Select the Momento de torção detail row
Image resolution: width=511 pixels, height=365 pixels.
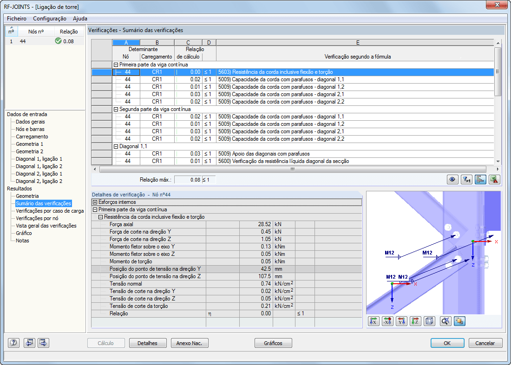tap(227, 261)
